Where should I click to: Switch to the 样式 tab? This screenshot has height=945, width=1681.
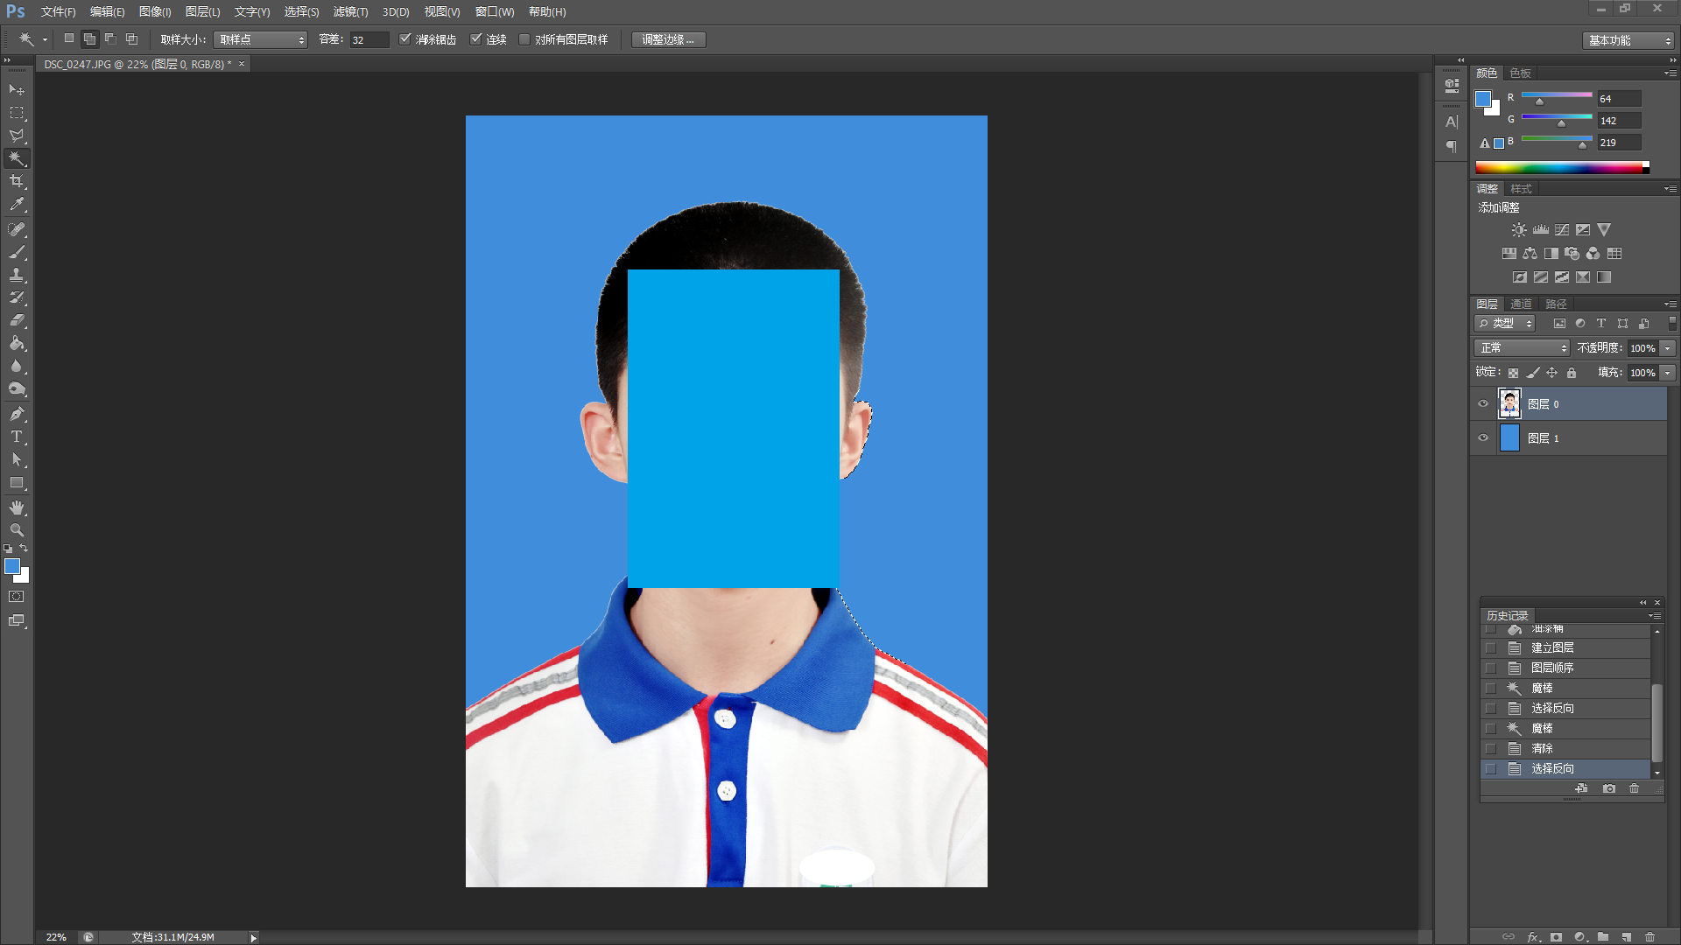click(x=1521, y=189)
